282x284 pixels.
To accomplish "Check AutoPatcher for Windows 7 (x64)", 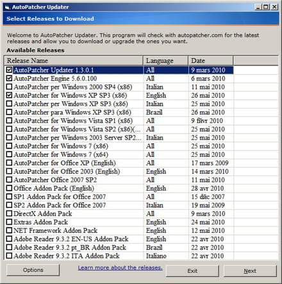I will (x=9, y=154).
